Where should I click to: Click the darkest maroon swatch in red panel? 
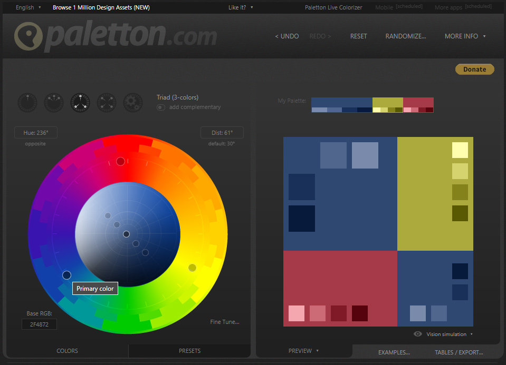pos(359,313)
